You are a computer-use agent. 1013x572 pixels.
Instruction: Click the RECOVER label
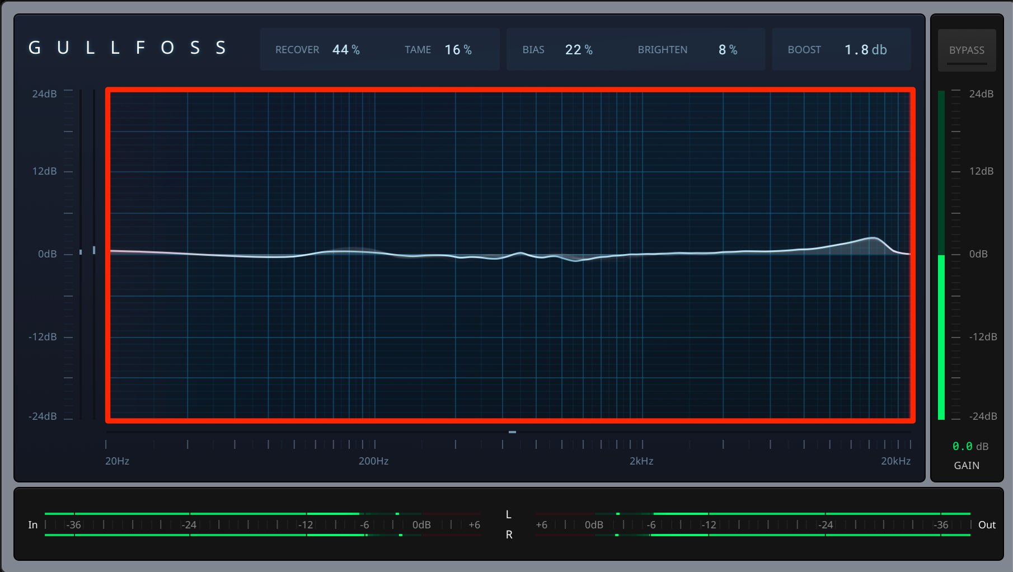coord(297,50)
